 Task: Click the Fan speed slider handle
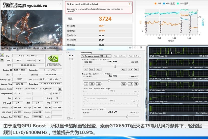tap(71, 59)
